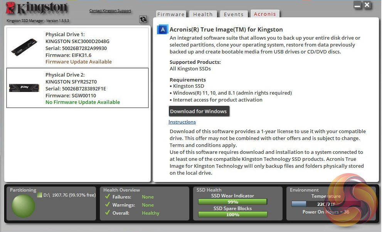Switch to the Health tab

point(203,14)
